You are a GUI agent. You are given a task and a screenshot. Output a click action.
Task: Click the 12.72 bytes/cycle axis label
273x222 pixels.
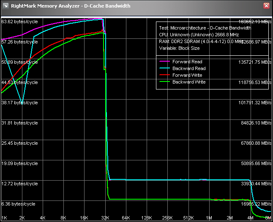(x=20, y=184)
